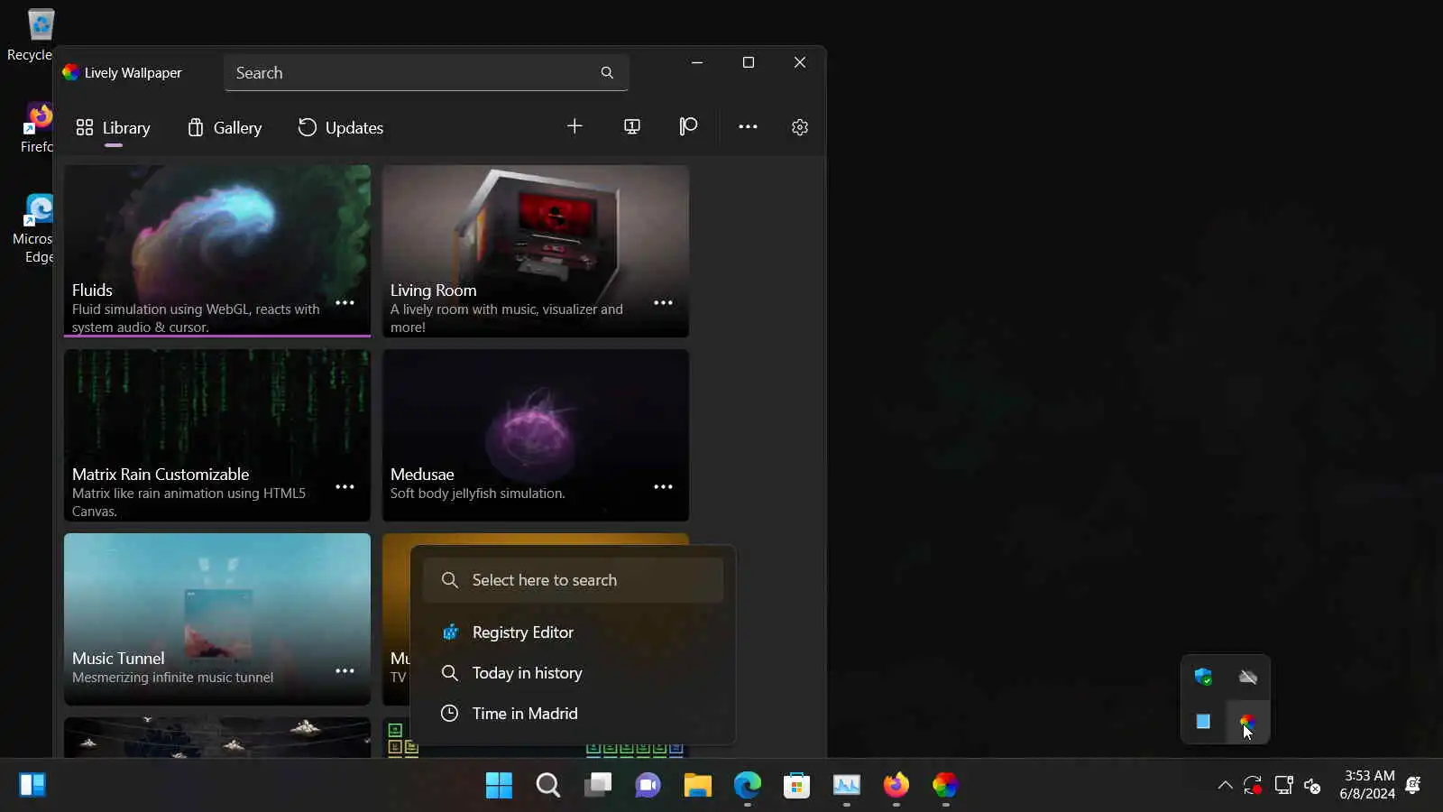Open File Explorer from taskbar
This screenshot has height=812, width=1443.
click(697, 786)
